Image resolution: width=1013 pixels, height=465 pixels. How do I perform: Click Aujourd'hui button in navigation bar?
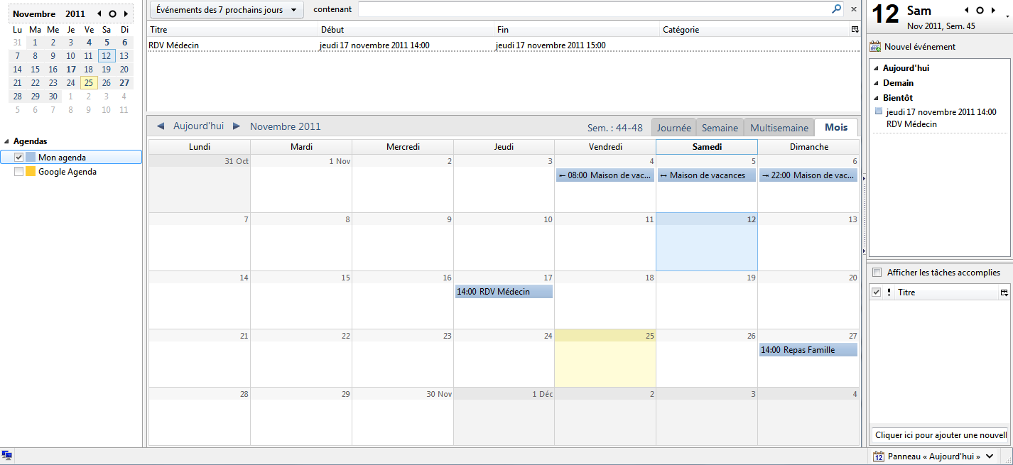coord(198,126)
